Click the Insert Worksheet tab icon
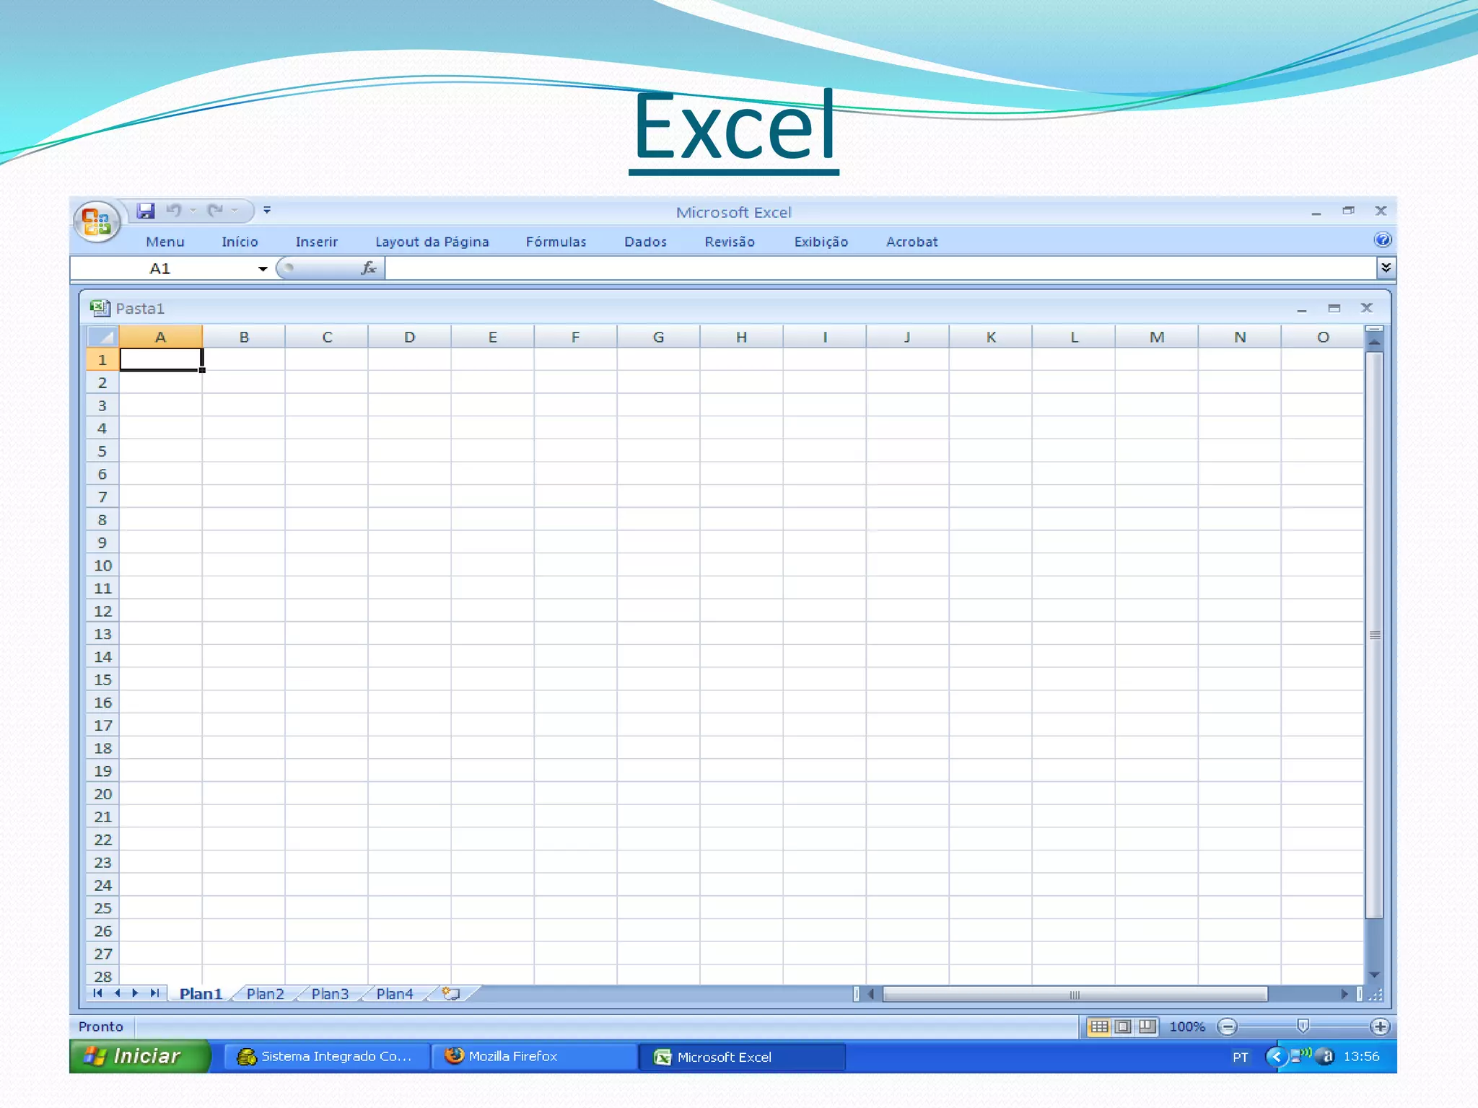This screenshot has width=1478, height=1108. pos(452,993)
